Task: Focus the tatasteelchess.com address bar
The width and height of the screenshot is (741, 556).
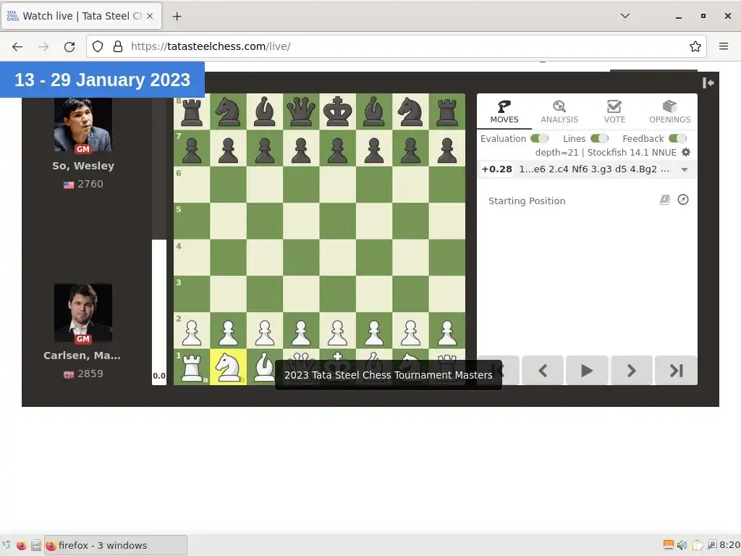Action: pos(397,46)
